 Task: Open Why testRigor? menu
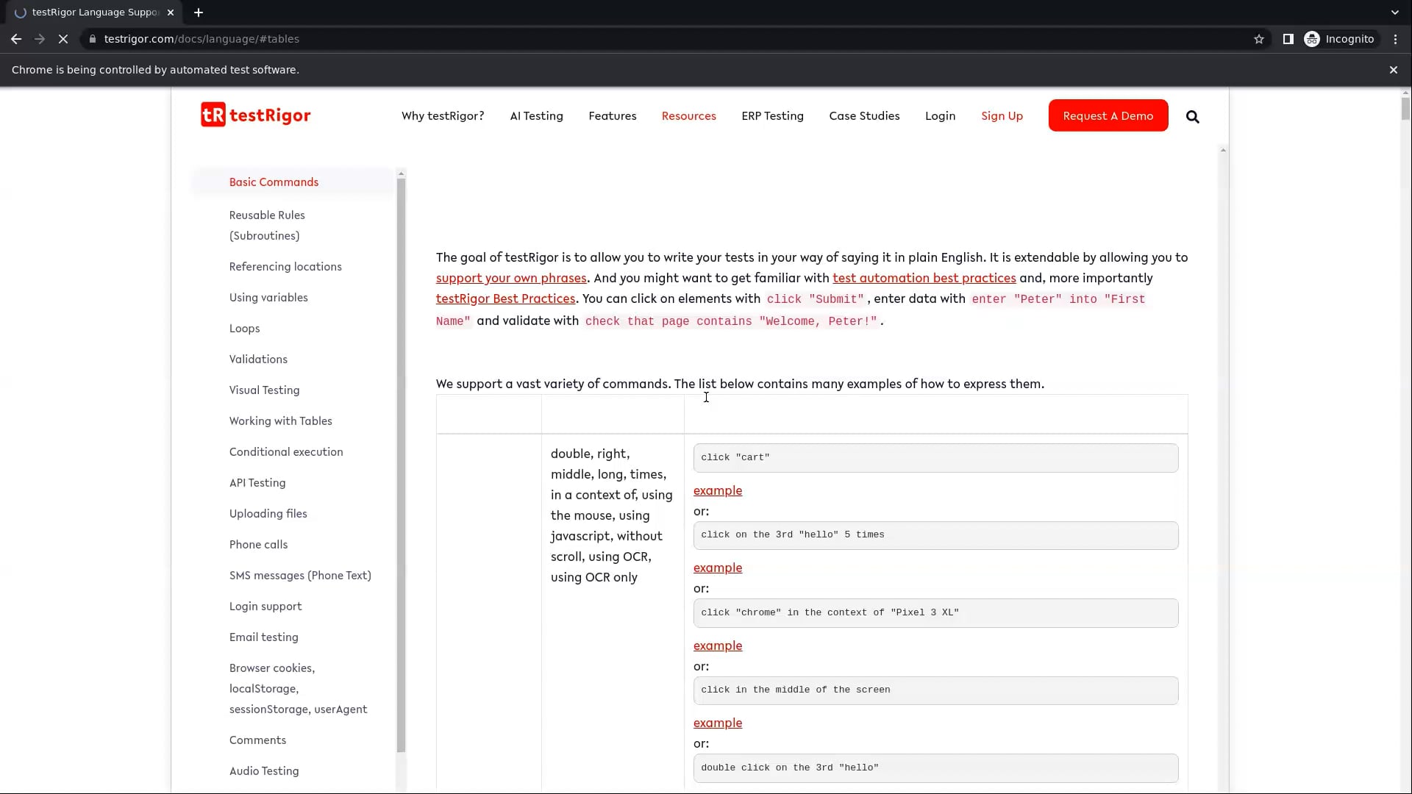point(443,116)
